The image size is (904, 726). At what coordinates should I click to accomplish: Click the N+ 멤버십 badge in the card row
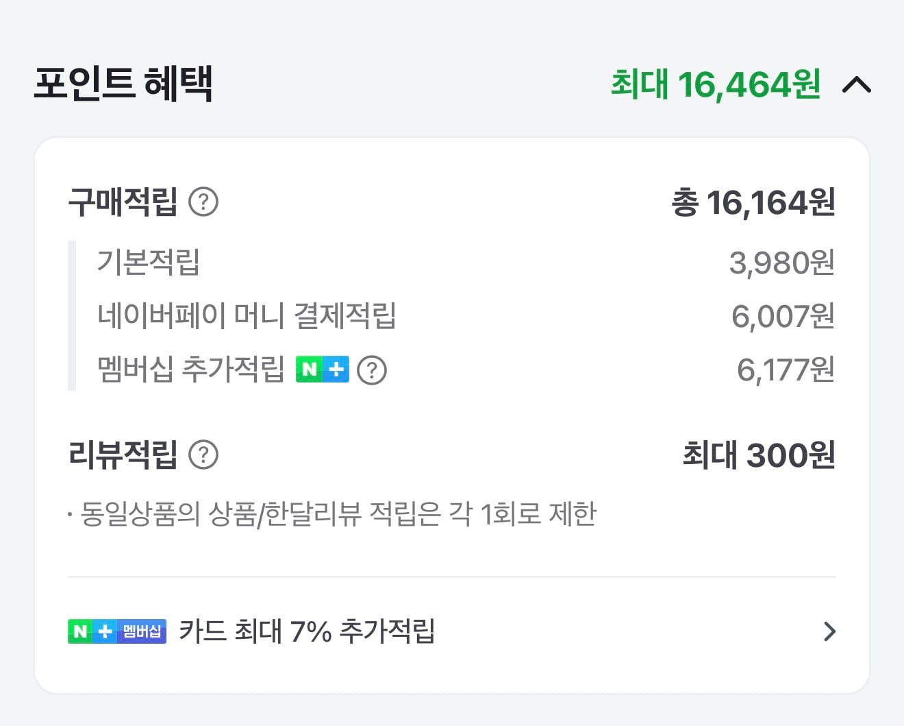coord(116,631)
